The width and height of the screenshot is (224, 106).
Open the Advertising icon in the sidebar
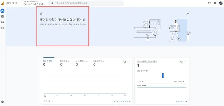pyautogui.click(x=3, y=28)
